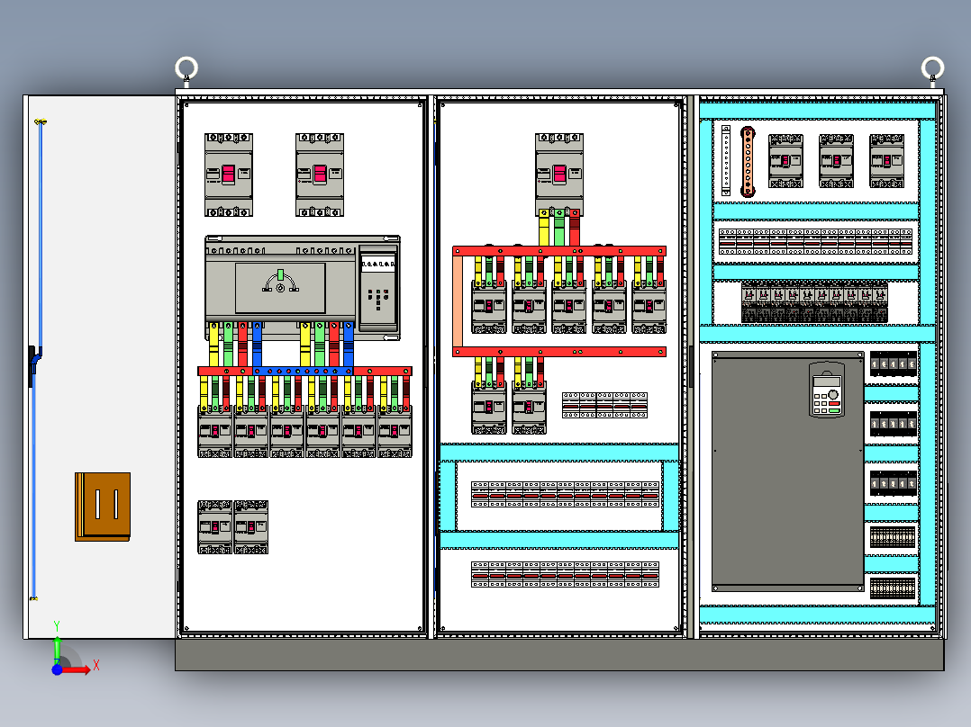Click the blue locking rod on the open door
The height and width of the screenshot is (727, 971).
[x=38, y=359]
